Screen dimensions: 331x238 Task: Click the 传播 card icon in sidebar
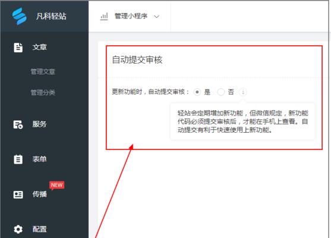[x=18, y=195]
